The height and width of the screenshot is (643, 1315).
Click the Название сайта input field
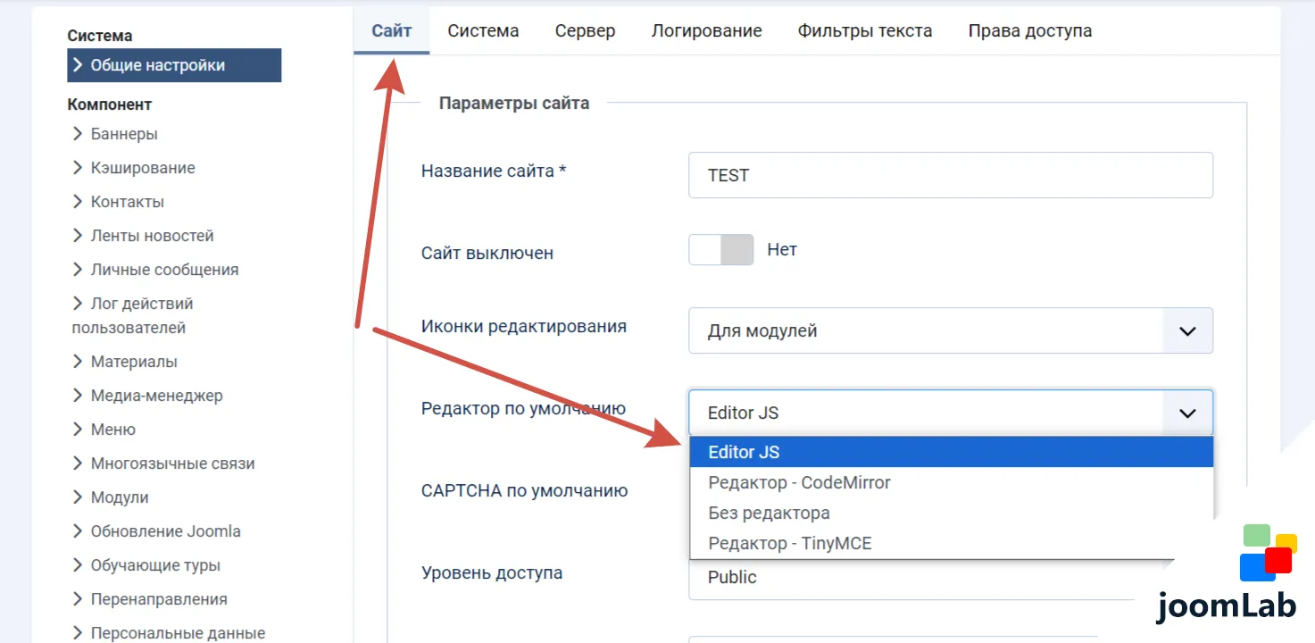click(x=951, y=175)
